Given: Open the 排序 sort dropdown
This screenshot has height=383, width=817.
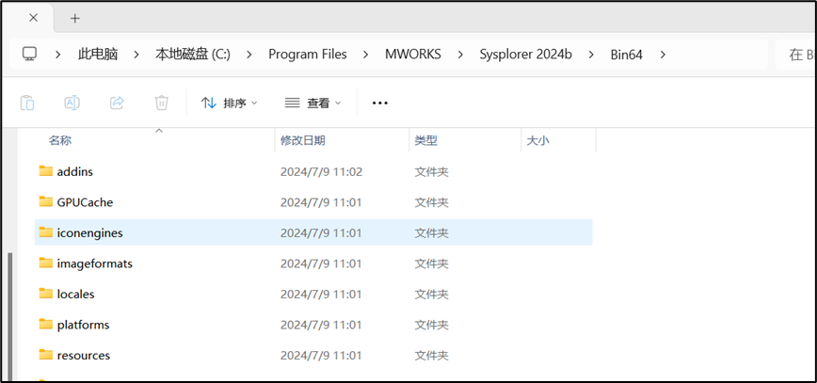Looking at the screenshot, I should click(x=230, y=104).
